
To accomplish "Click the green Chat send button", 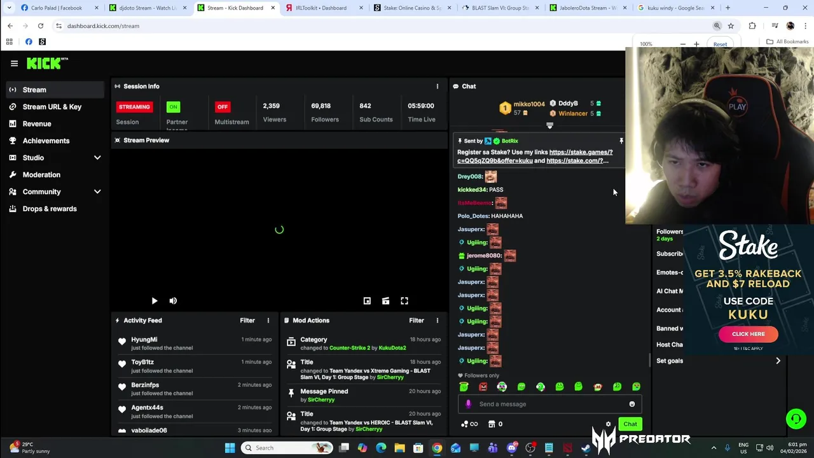I will (630, 424).
